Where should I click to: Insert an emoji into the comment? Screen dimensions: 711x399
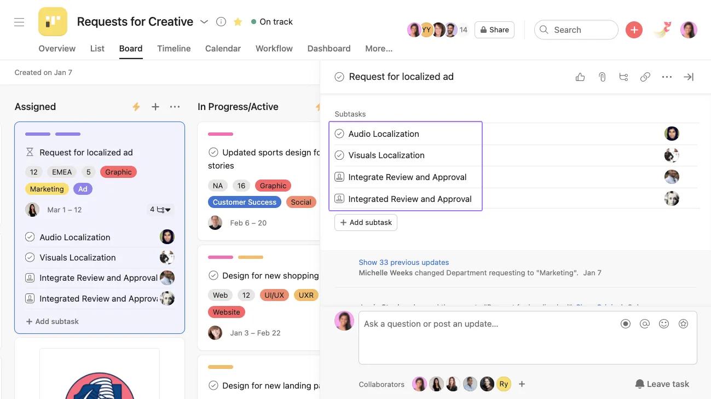click(664, 323)
